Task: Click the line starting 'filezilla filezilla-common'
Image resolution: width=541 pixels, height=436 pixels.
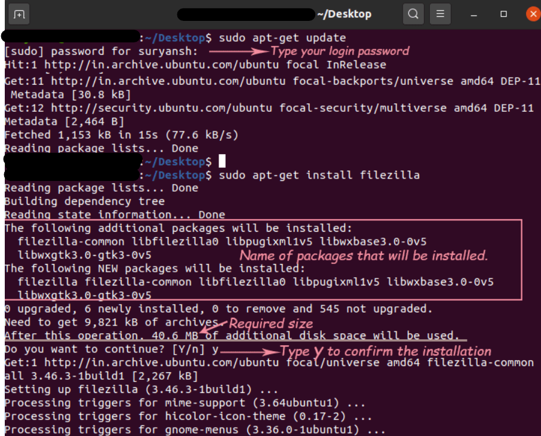Action: pos(256,282)
